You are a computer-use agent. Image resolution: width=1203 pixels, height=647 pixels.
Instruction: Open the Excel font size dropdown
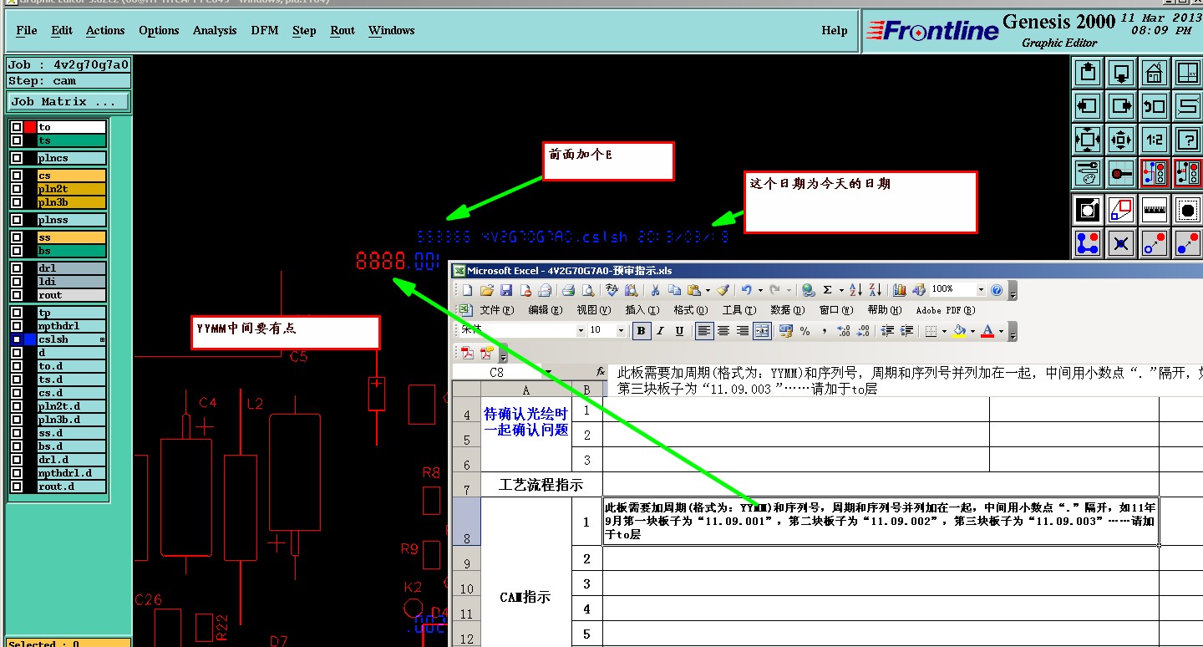coord(620,331)
